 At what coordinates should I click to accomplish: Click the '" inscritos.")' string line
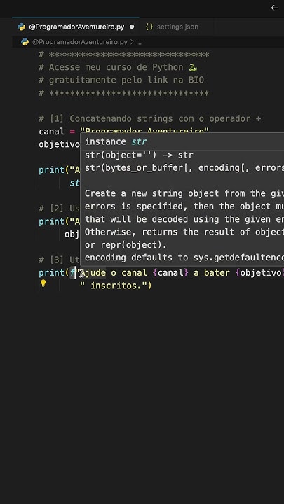(116, 286)
